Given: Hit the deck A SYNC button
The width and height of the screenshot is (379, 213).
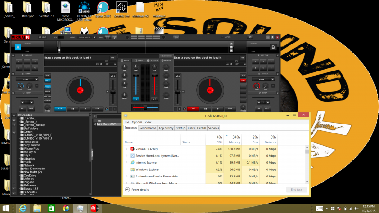Looking at the screenshot, I should pos(98,109).
